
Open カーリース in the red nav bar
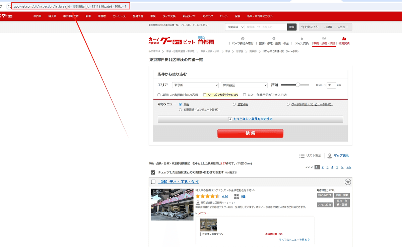(119, 16)
